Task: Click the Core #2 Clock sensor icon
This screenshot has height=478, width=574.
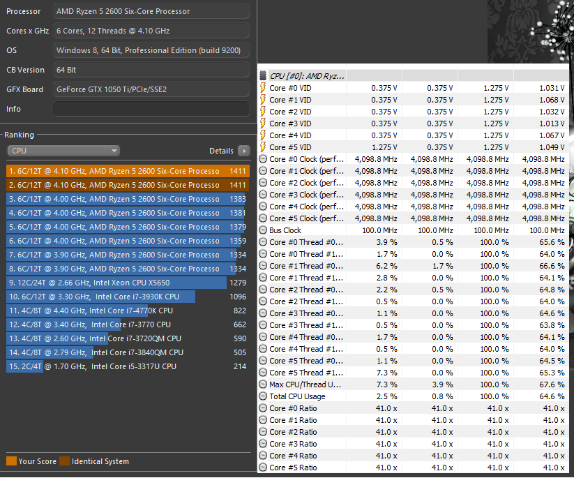Action: (x=263, y=183)
